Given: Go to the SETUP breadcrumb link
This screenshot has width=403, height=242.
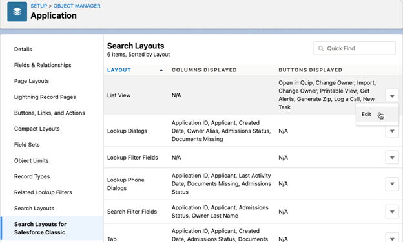Looking at the screenshot, I should pos(39,6).
